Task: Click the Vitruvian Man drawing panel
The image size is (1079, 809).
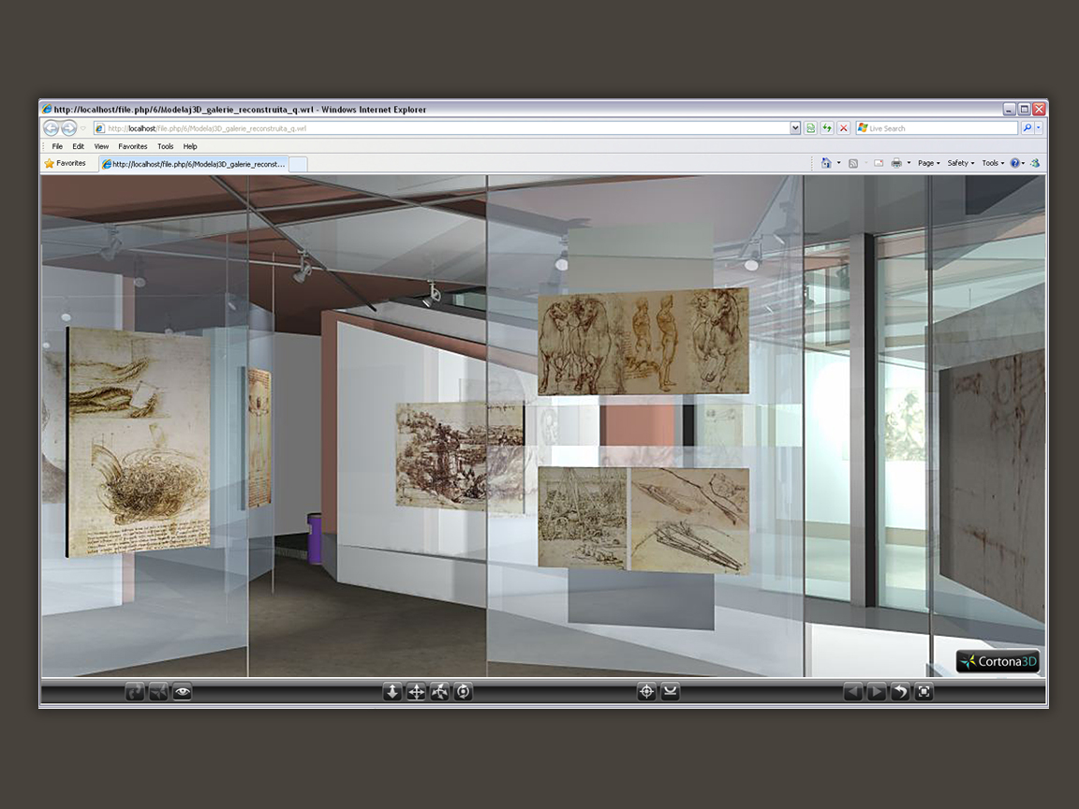Action: coord(259,437)
